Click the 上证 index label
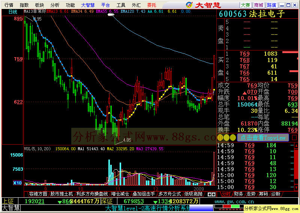 click(x=8, y=201)
